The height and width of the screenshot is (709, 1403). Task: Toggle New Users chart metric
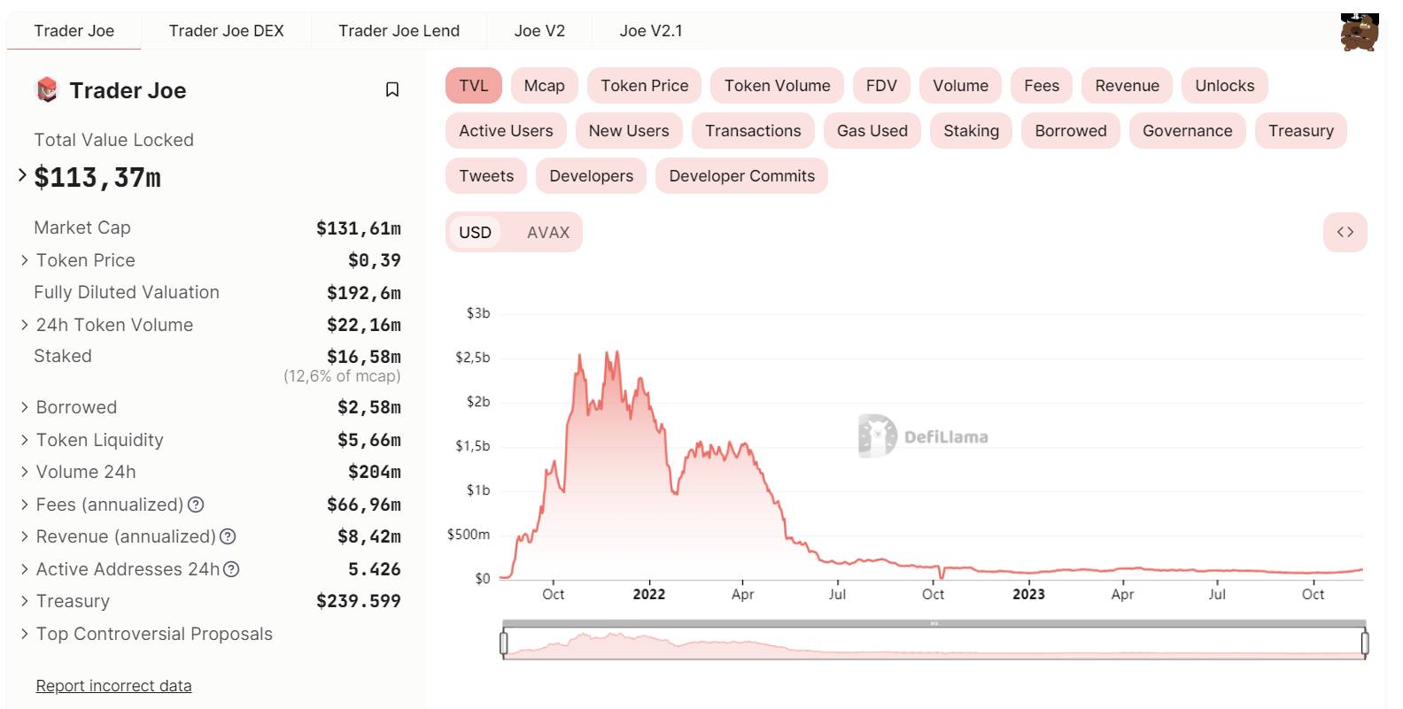pyautogui.click(x=629, y=131)
